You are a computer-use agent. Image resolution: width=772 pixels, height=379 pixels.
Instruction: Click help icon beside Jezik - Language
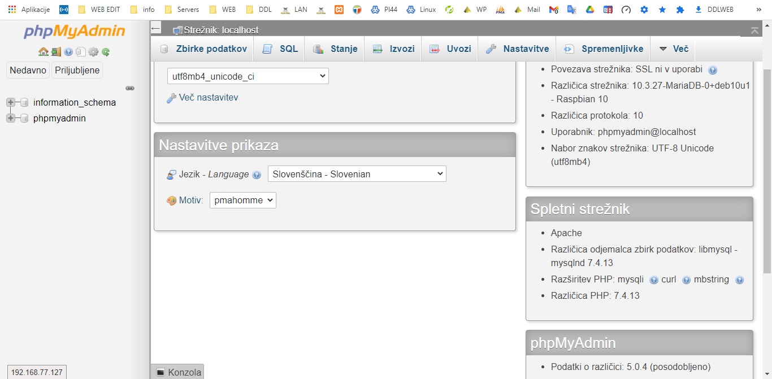(x=257, y=175)
